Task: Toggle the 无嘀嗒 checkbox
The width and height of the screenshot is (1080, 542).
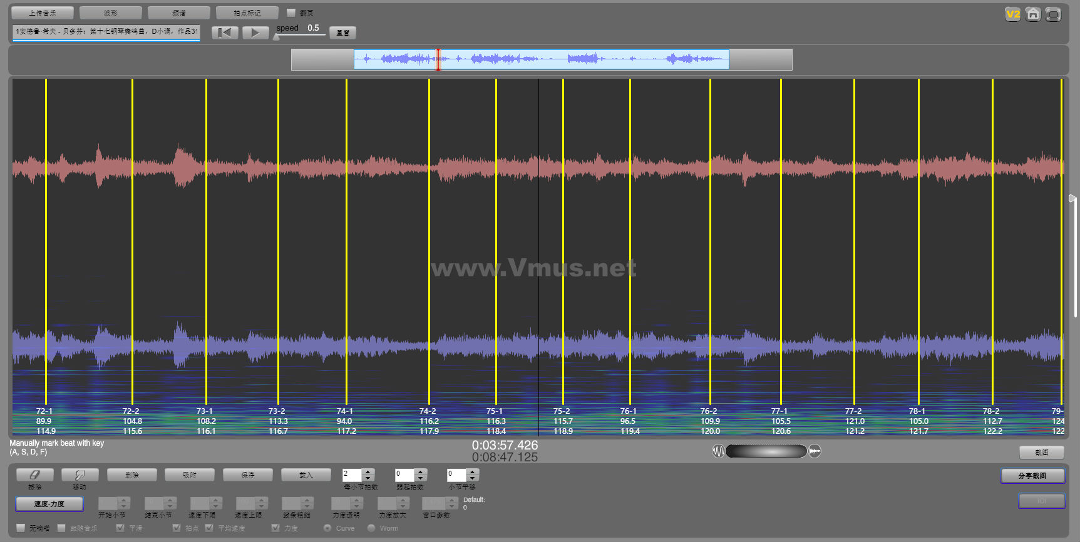Action: pyautogui.click(x=21, y=528)
